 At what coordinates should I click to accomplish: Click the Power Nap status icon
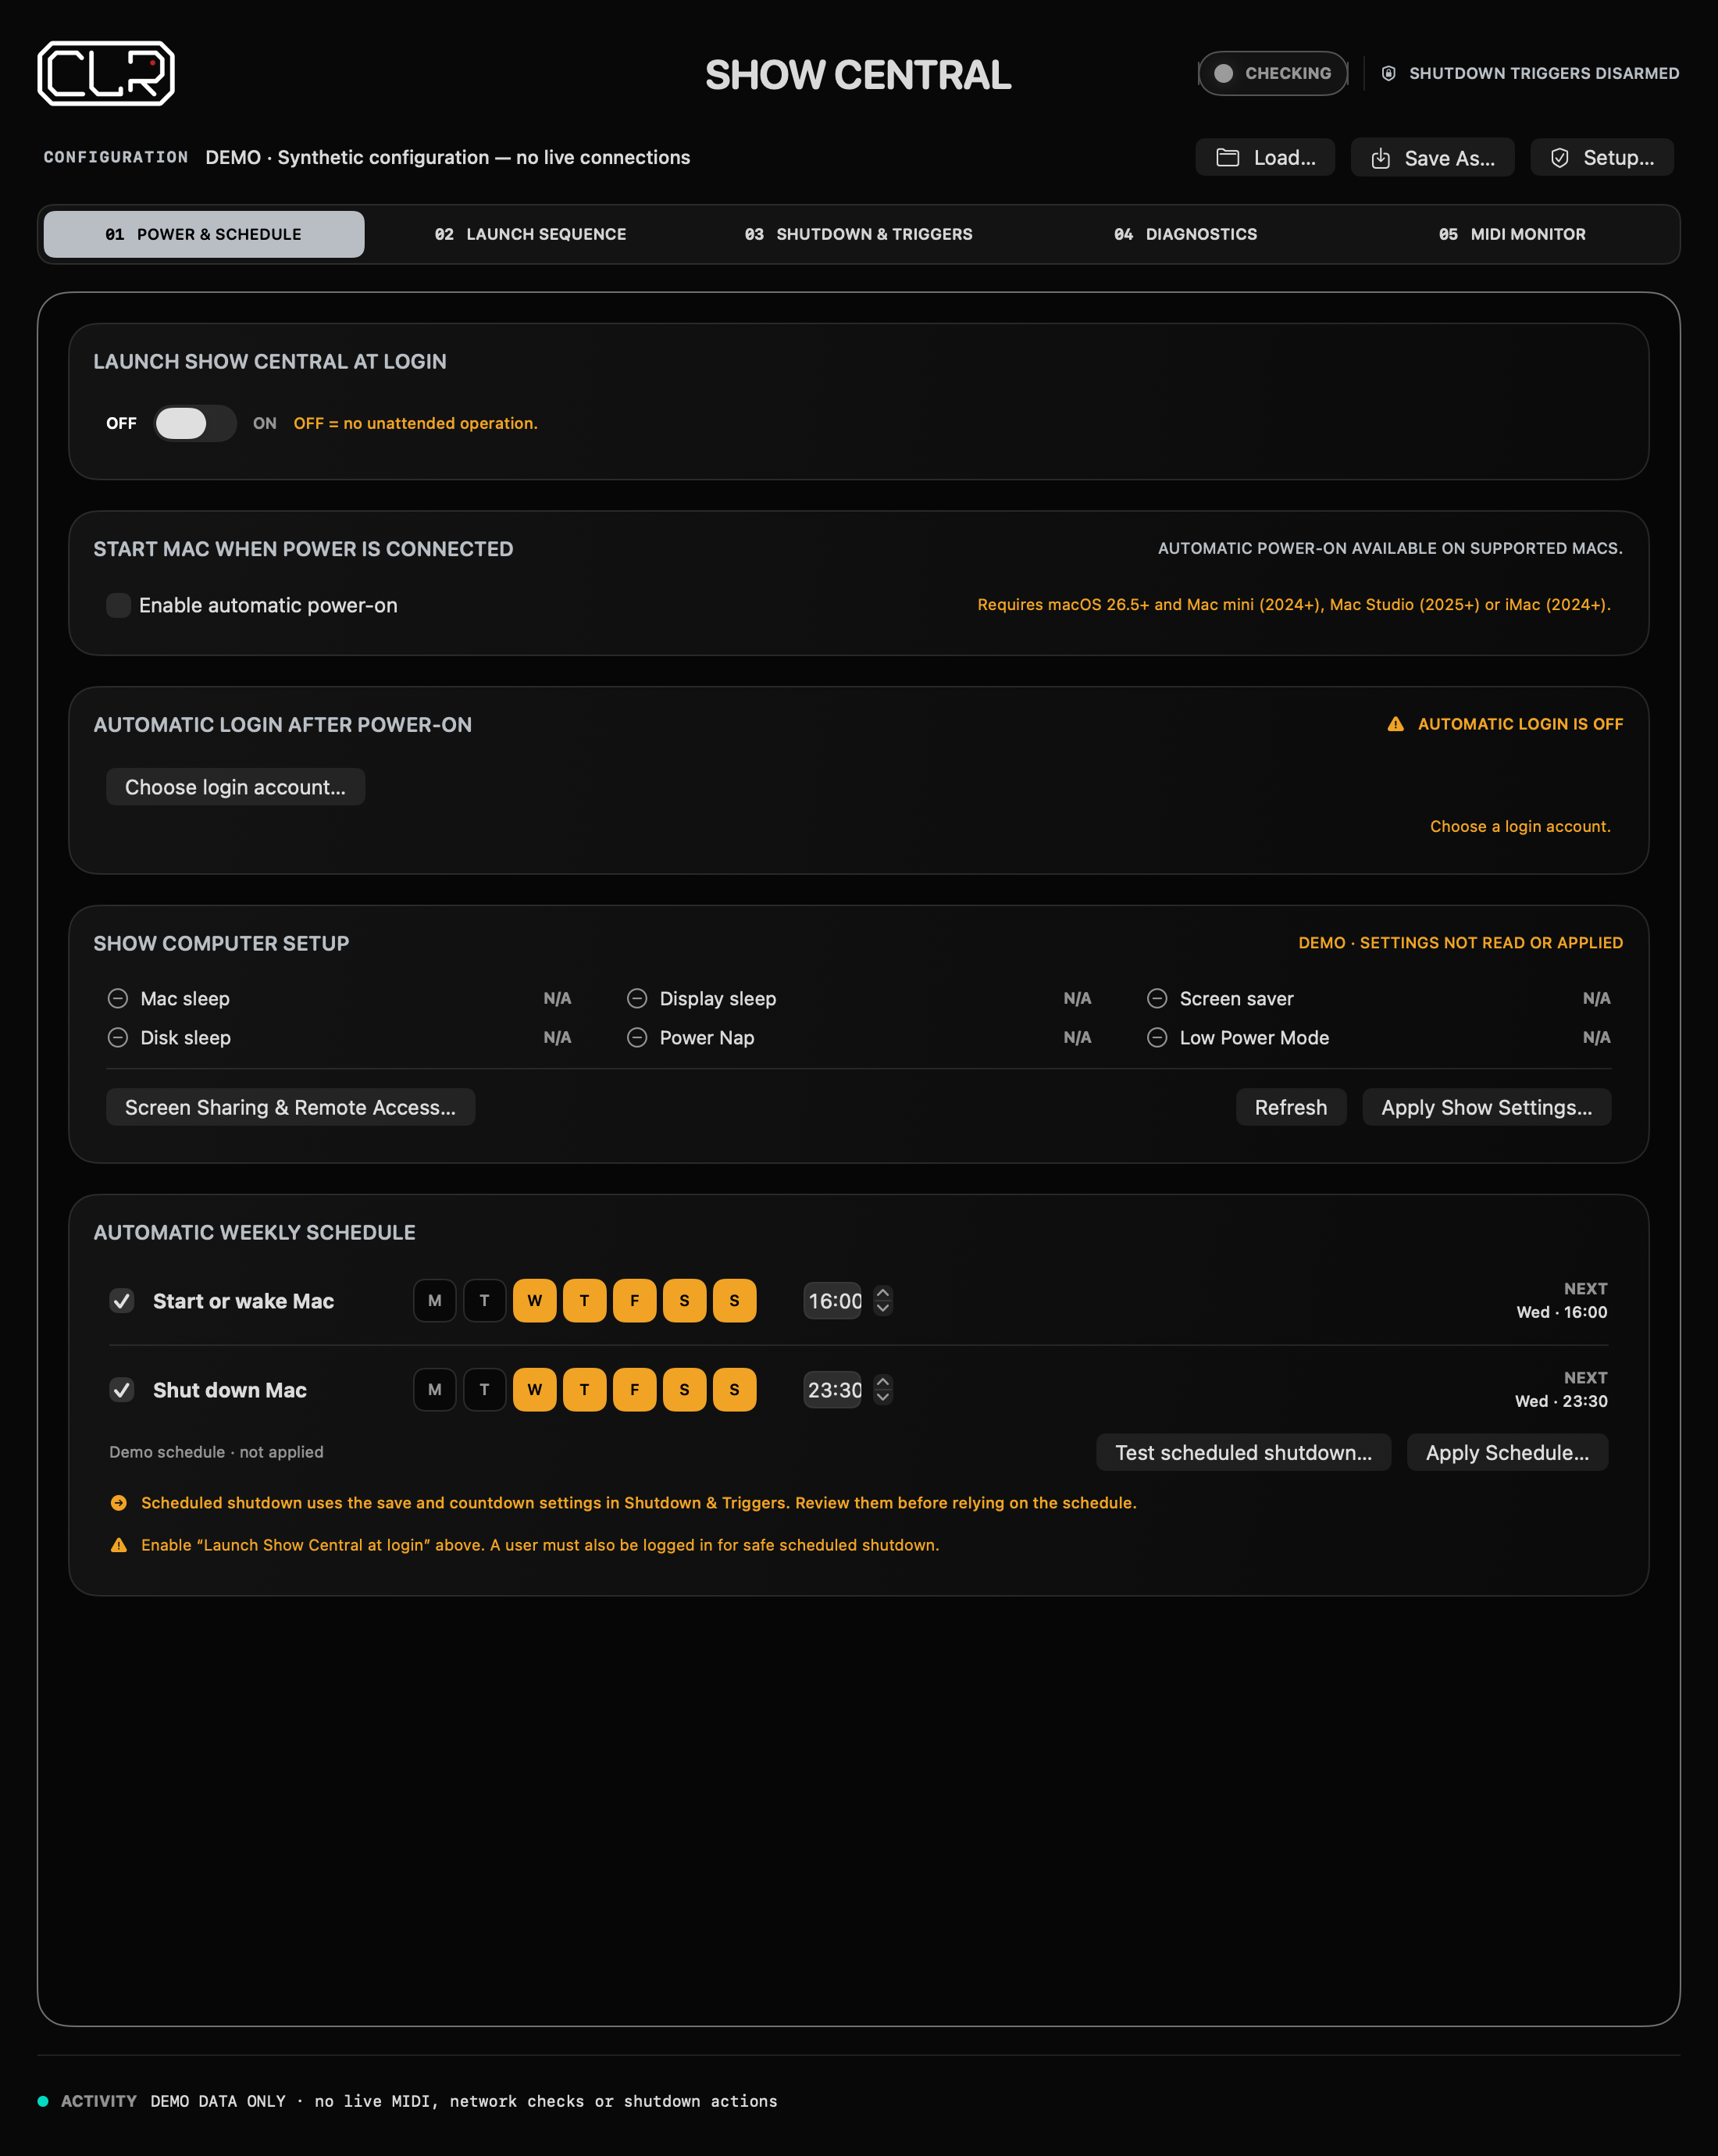(636, 1037)
